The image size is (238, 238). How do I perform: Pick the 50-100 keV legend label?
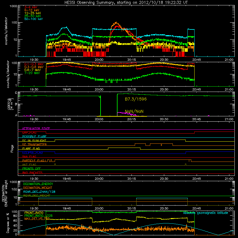[34, 19]
